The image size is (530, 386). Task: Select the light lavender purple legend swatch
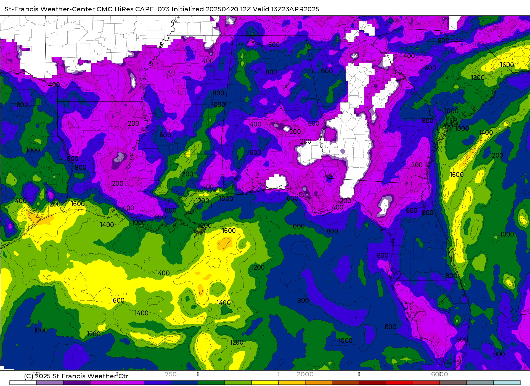tap(50, 383)
